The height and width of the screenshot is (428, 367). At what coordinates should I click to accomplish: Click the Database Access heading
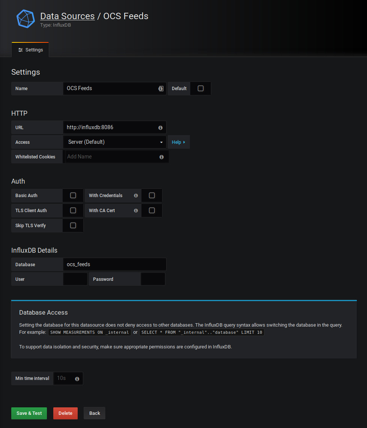[44, 312]
